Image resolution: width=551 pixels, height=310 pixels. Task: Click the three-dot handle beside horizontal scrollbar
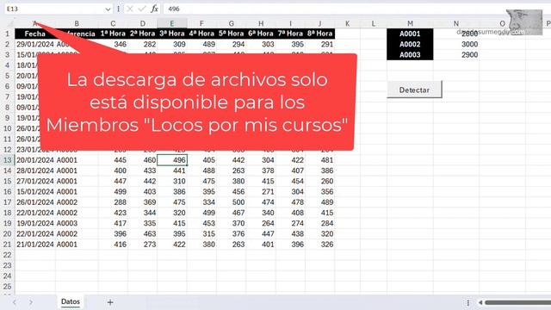pos(468,302)
